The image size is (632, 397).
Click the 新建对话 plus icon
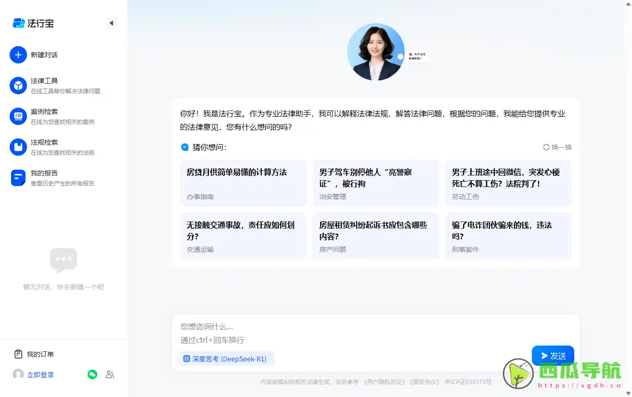pos(18,55)
